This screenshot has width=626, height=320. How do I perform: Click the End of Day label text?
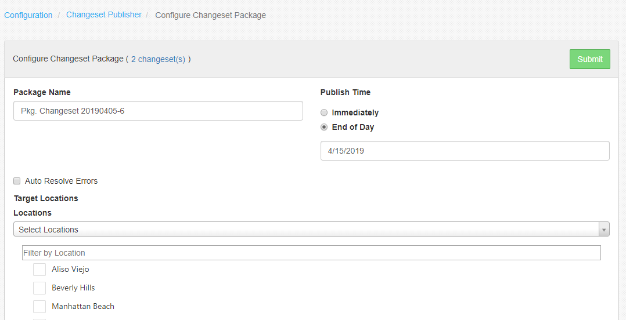pyautogui.click(x=353, y=127)
